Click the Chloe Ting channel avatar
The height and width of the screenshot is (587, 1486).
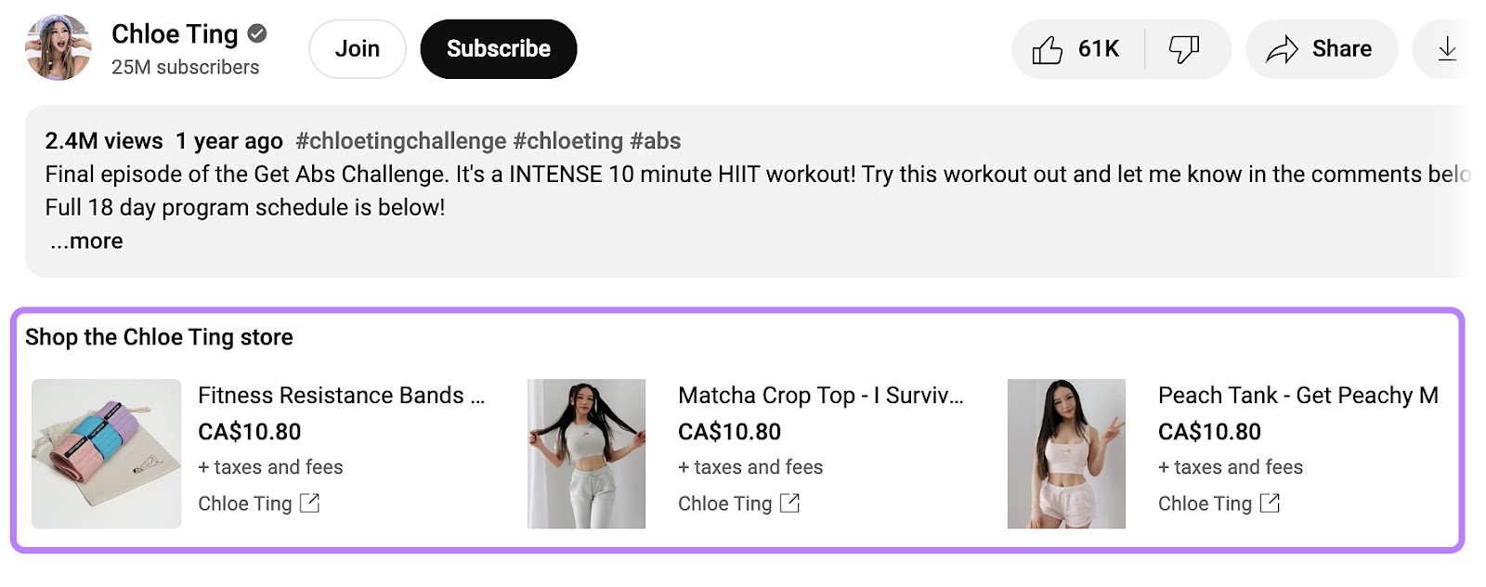point(59,47)
